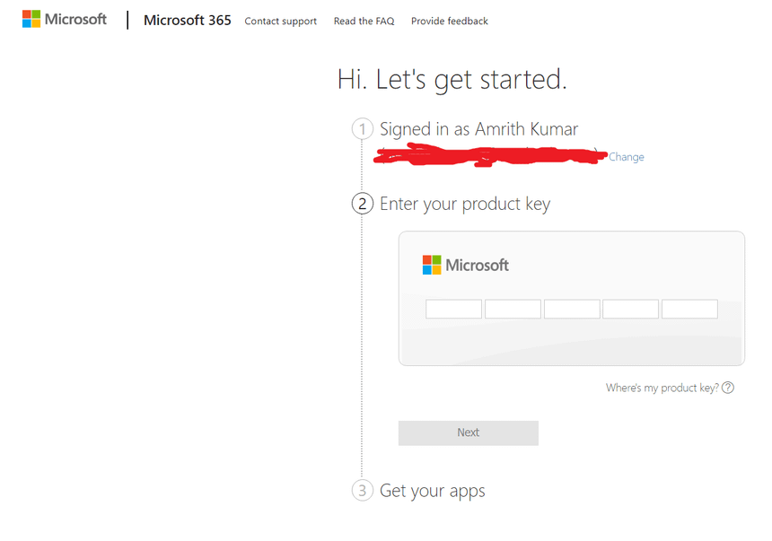772x541 pixels.
Task: Select Provide feedback in the top navigation
Action: tap(449, 21)
